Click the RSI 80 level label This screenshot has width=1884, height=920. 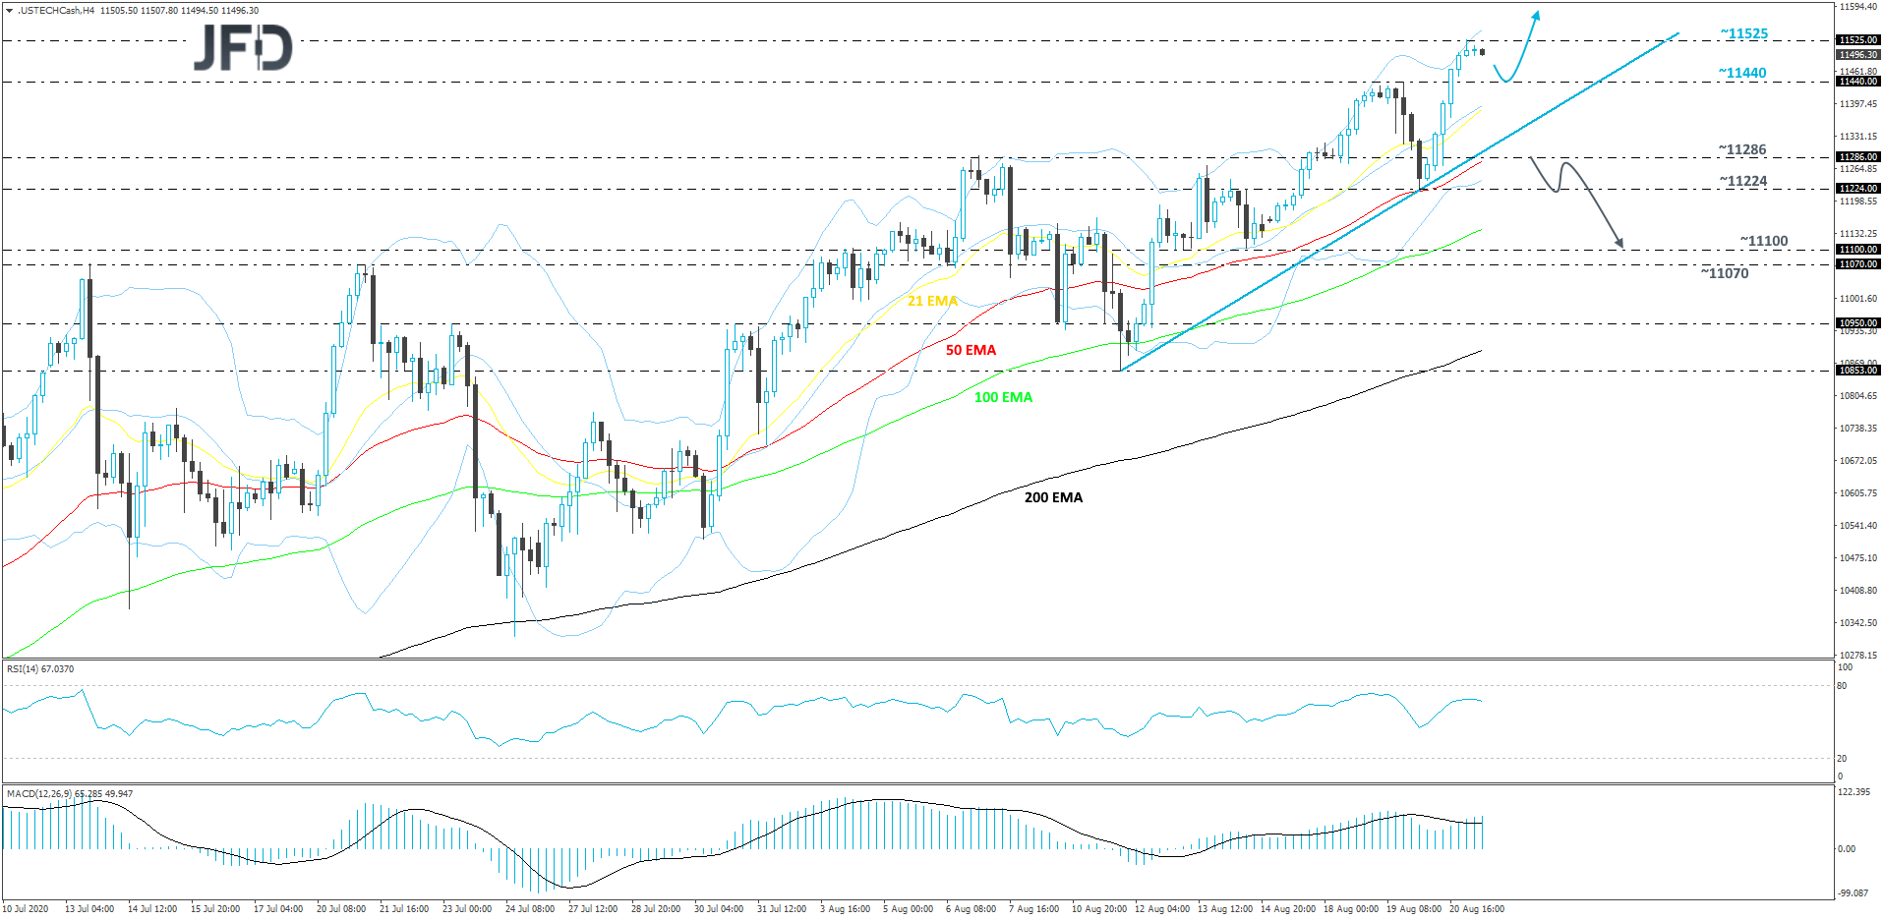point(1842,686)
